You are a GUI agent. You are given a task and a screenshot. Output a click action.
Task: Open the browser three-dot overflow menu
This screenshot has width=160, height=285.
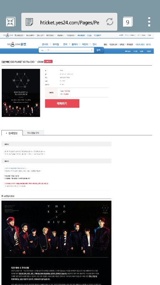click(149, 22)
